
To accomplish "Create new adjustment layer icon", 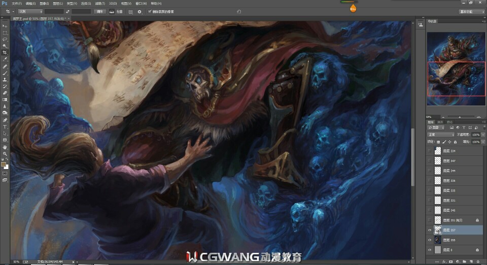I will click(458, 262).
